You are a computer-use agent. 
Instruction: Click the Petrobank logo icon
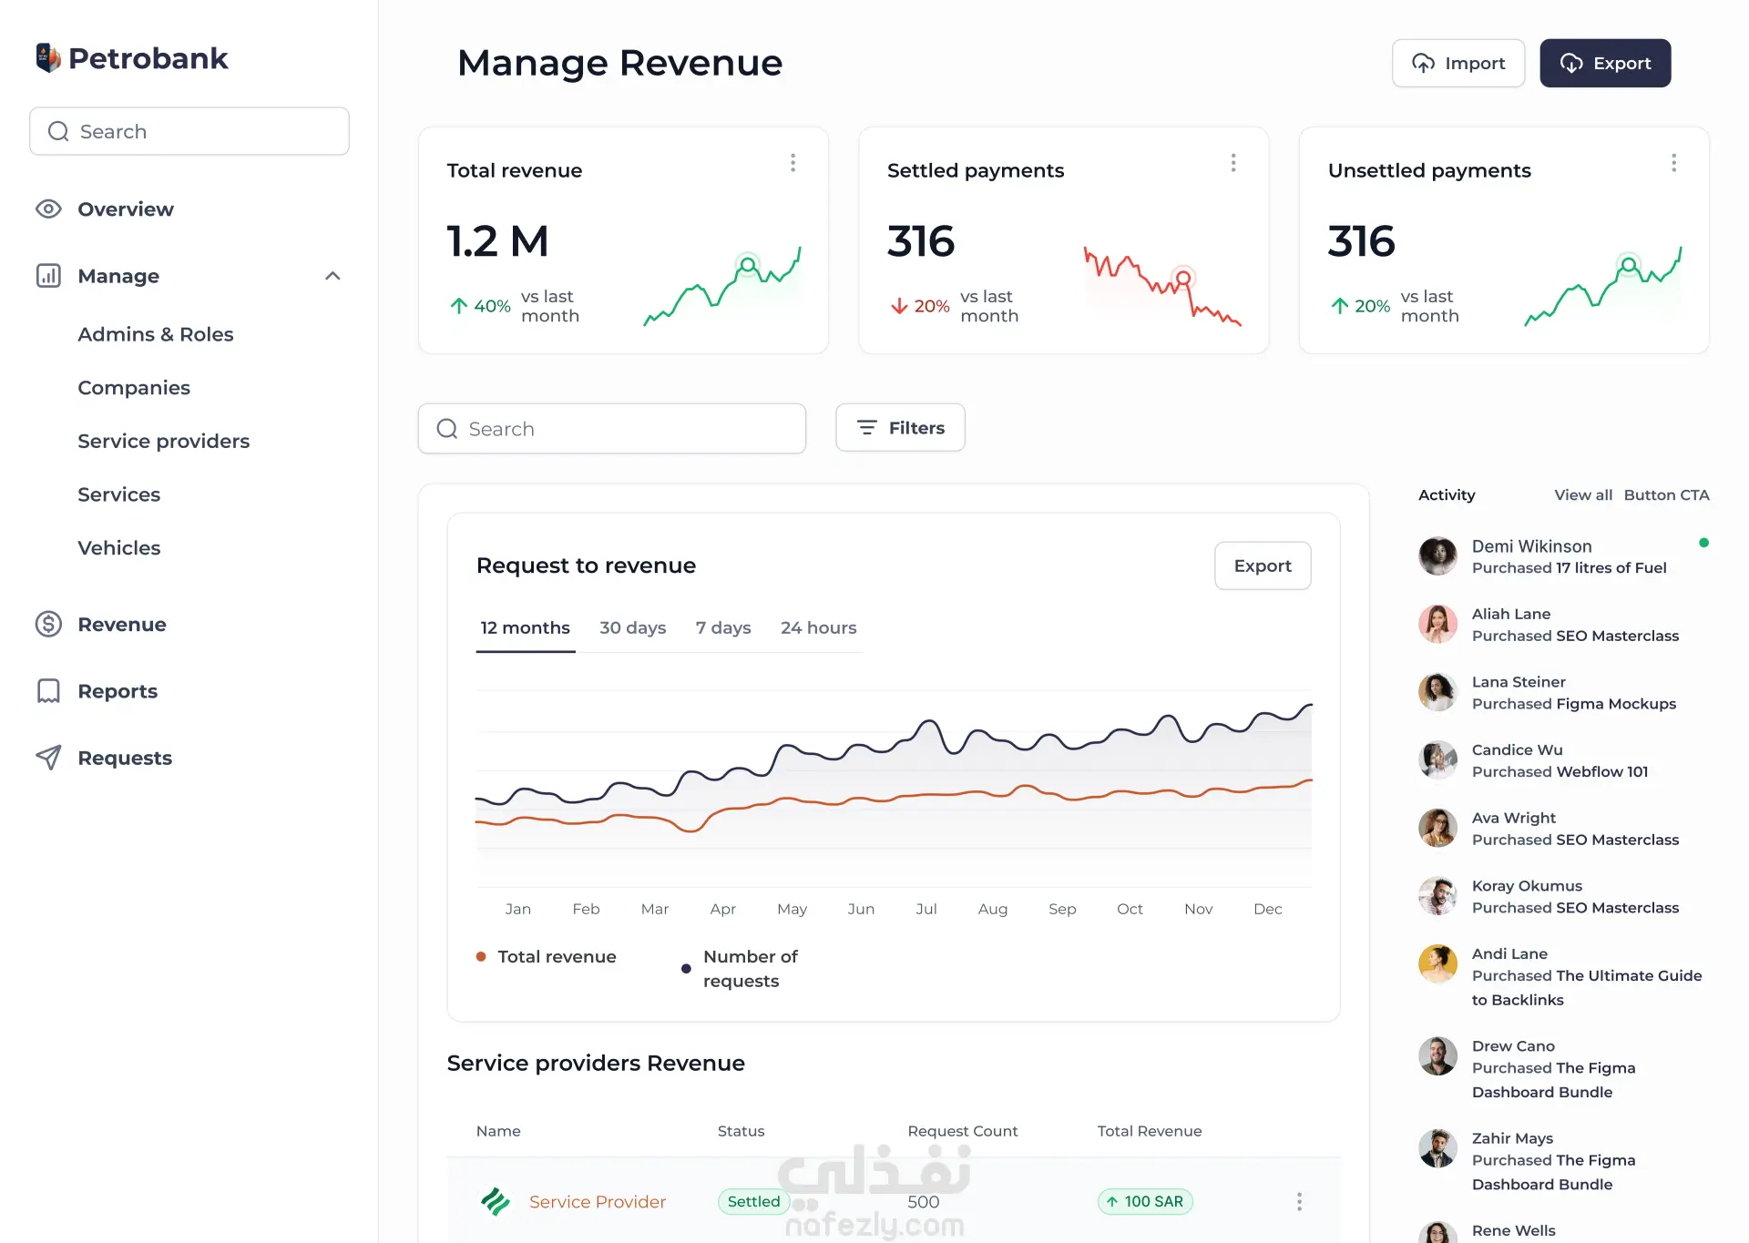[48, 58]
